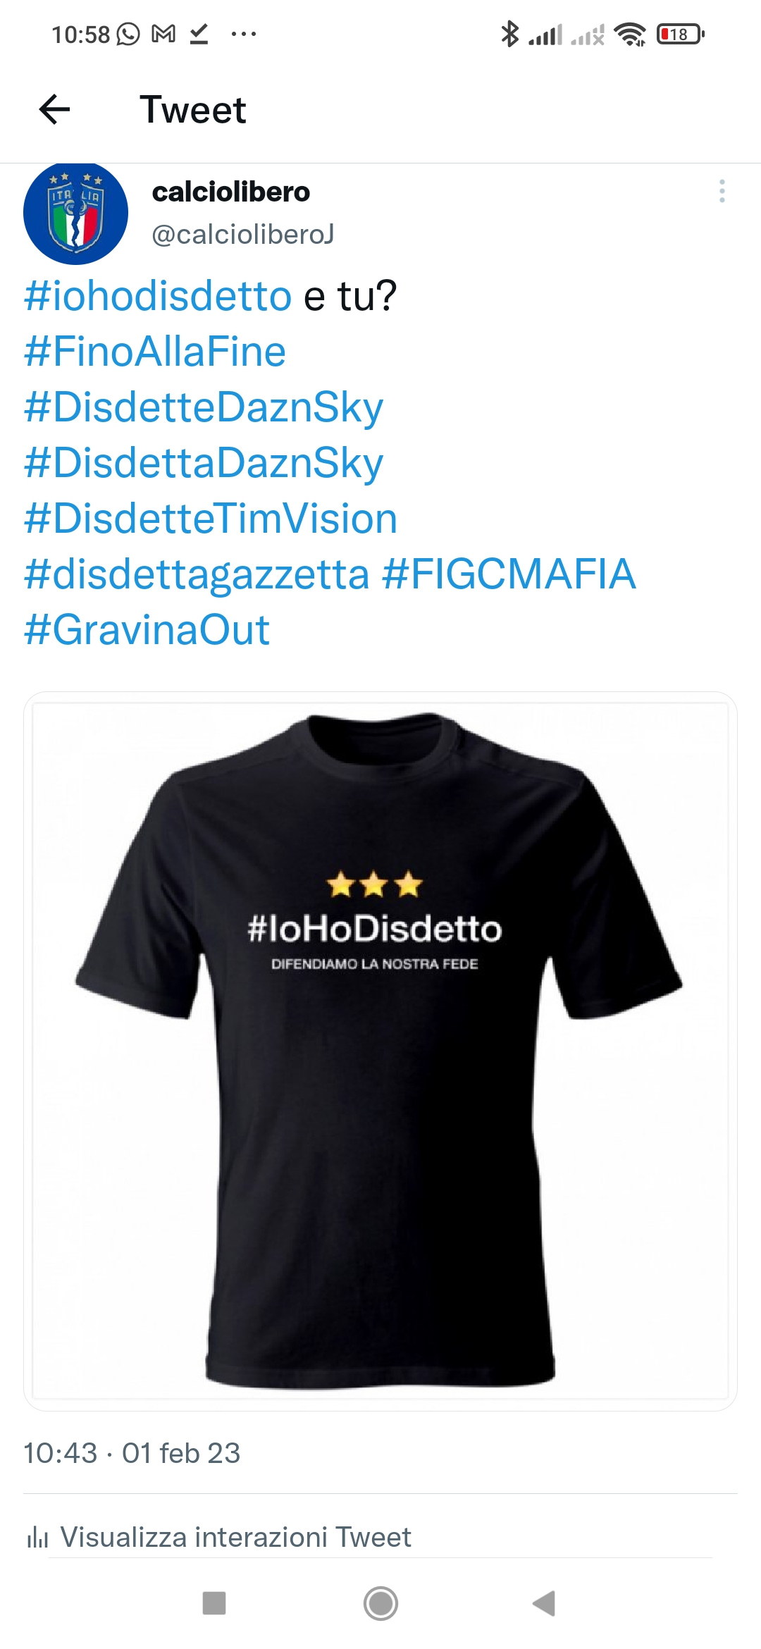Open the #DisdetteTimVision hashtag

[211, 518]
